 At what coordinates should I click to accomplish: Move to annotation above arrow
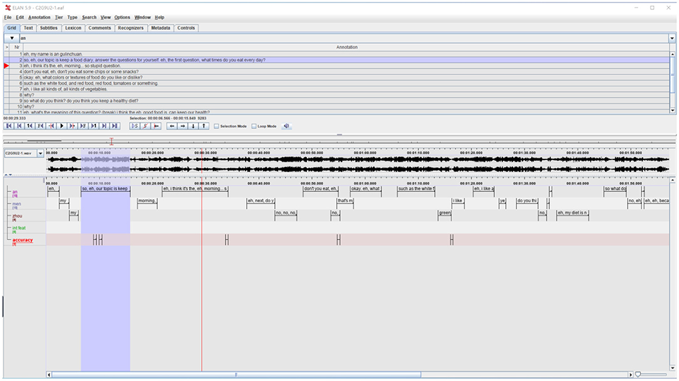204,126
